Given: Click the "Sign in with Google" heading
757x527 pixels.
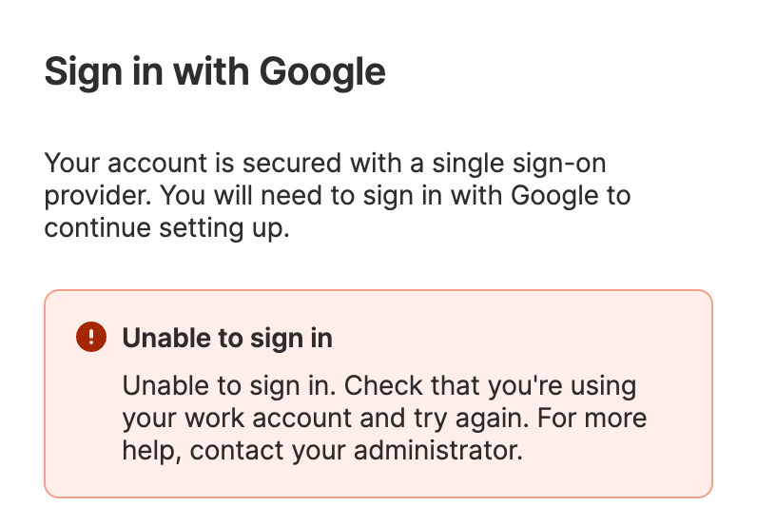Looking at the screenshot, I should point(215,72).
